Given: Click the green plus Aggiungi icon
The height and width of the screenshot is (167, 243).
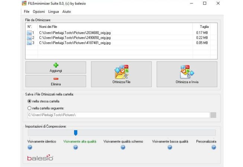Looking at the screenshot, I should pyautogui.click(x=56, y=65).
